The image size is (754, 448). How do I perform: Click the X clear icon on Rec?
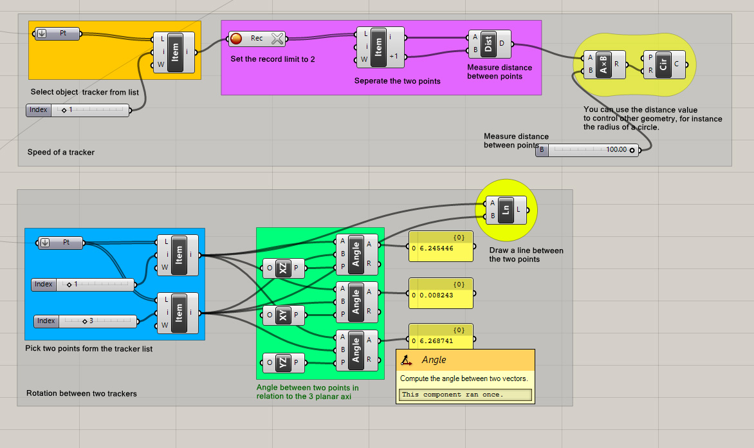point(277,39)
